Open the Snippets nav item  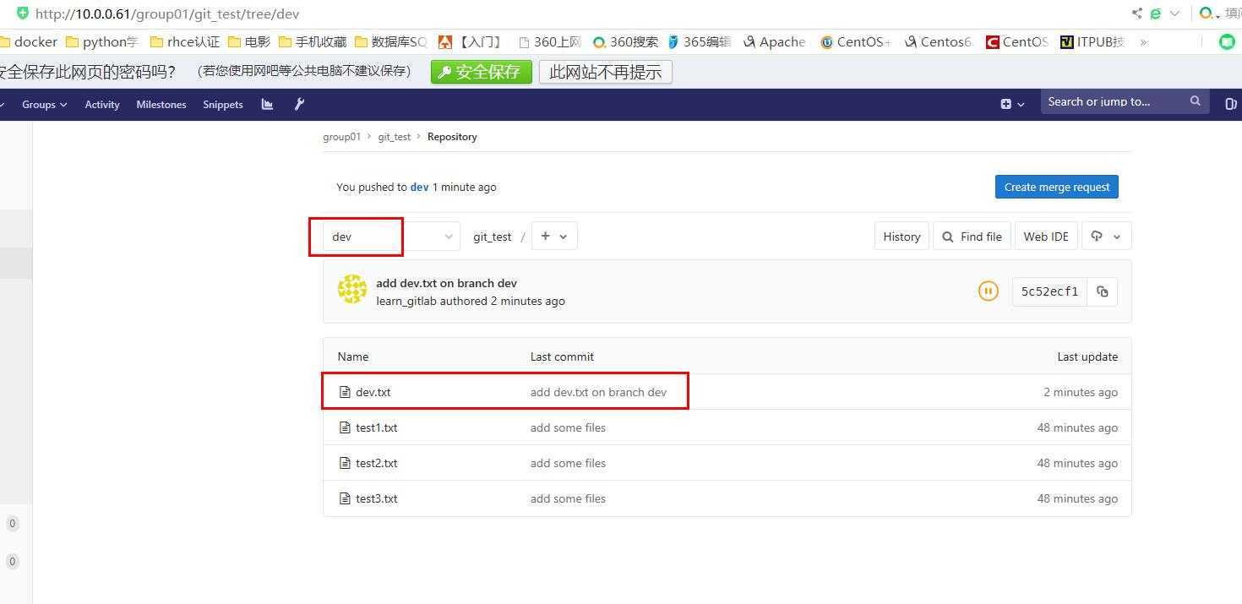tap(223, 104)
